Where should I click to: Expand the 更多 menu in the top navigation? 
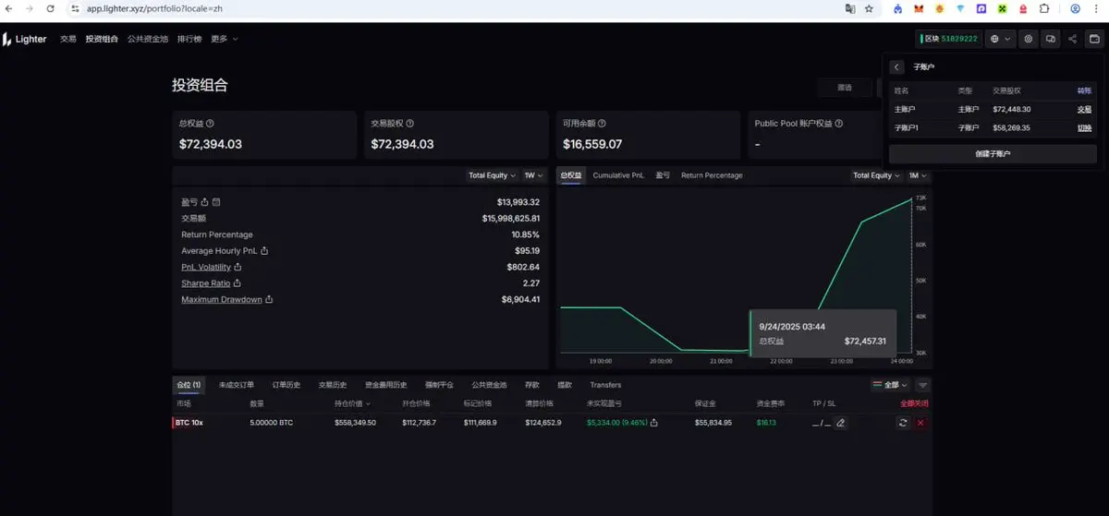[224, 39]
